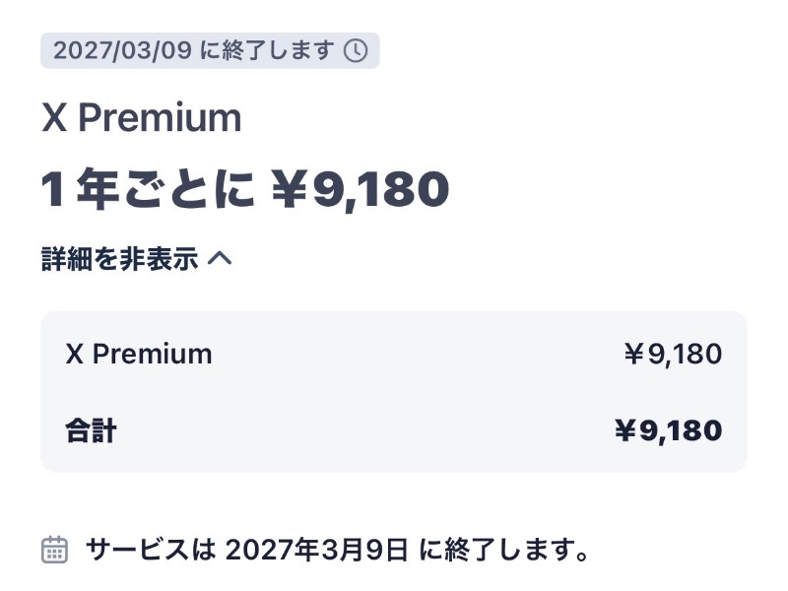Click the date 2027/03/09 inside the badge
This screenshot has width=788, height=591.
point(122,51)
